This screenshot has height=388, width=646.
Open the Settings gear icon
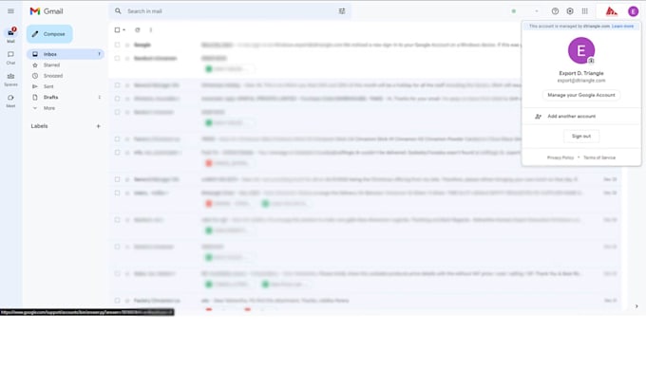pyautogui.click(x=570, y=11)
